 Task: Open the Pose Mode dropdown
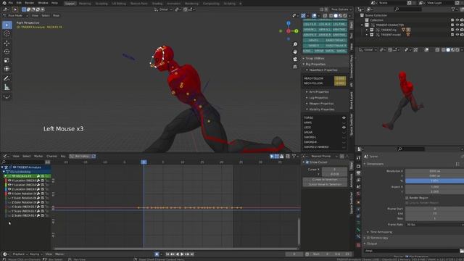click(x=15, y=15)
